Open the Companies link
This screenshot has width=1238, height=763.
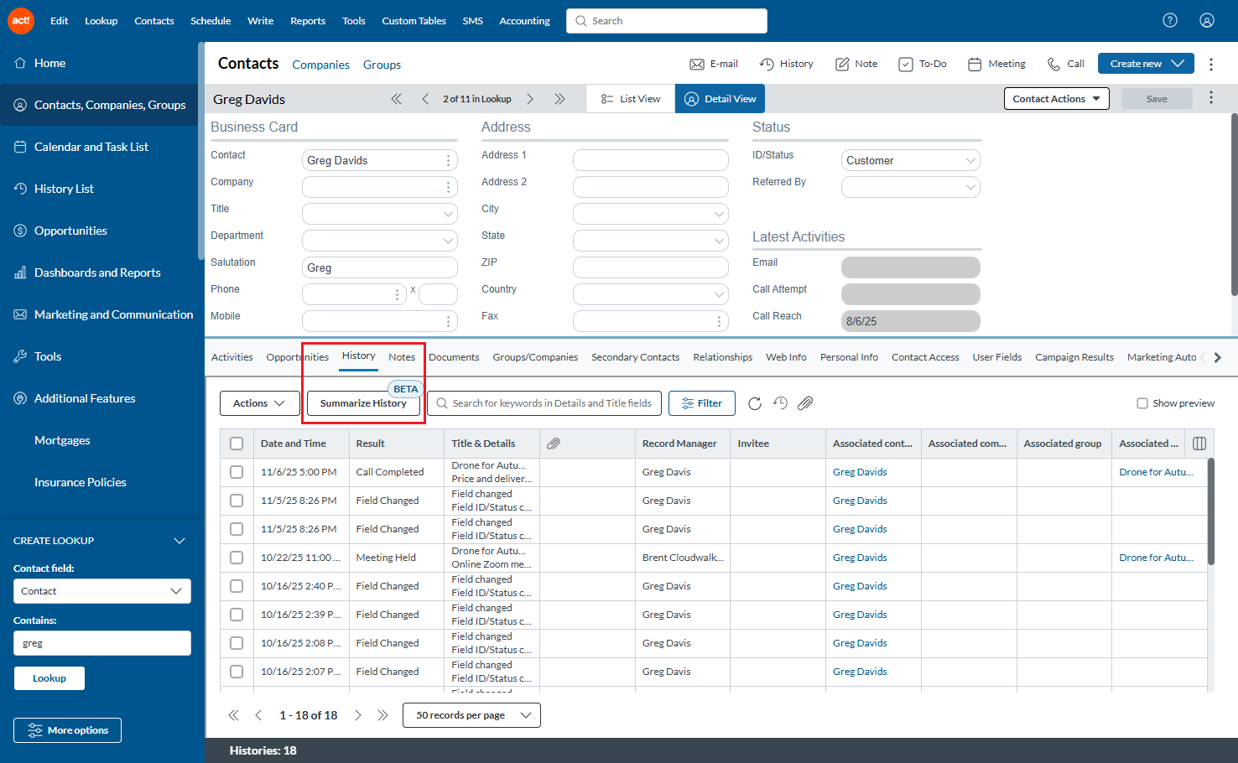(320, 65)
